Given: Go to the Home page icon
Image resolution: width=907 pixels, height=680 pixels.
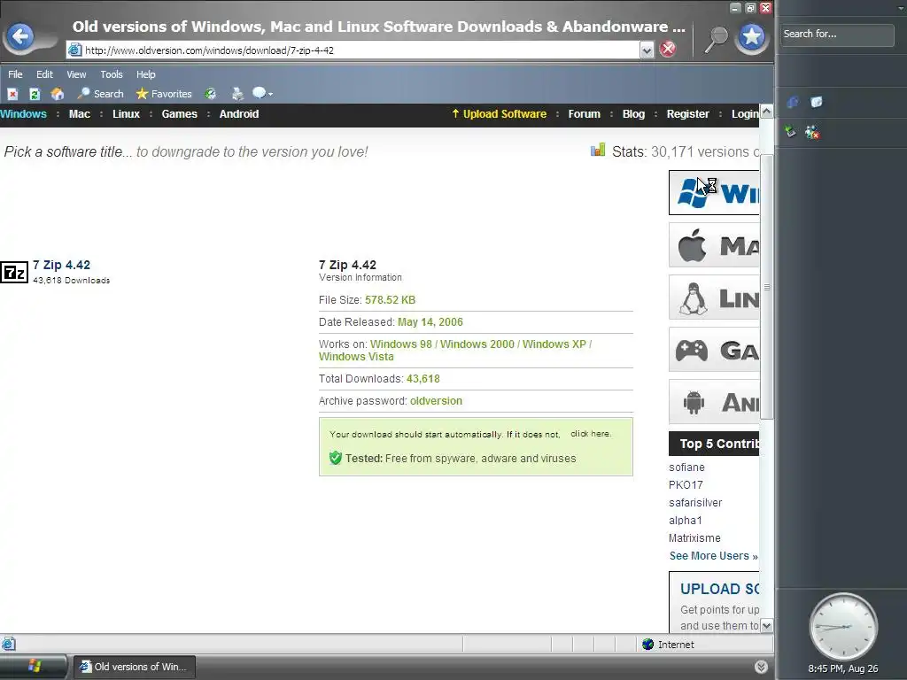Looking at the screenshot, I should (58, 94).
